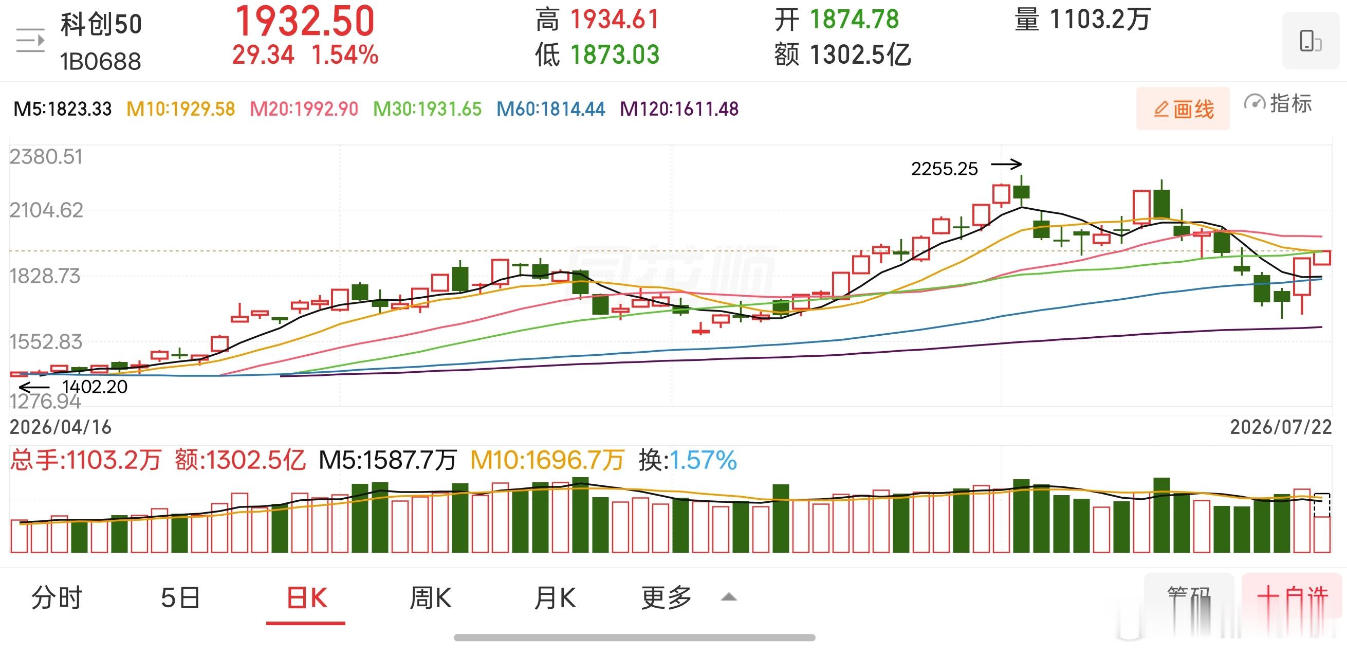
Task: Switch to the 分时 tab
Action: [x=57, y=597]
